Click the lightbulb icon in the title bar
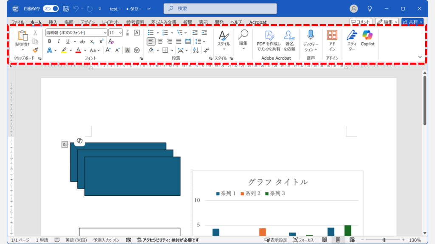This screenshot has height=244, width=435. click(x=370, y=9)
